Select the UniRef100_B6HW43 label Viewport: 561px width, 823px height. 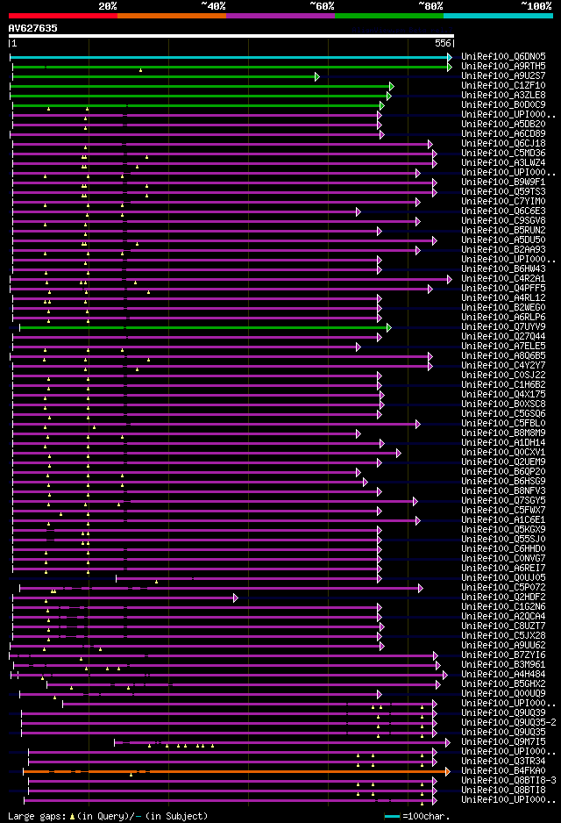point(503,268)
